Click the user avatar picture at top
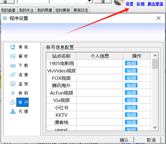The height and width of the screenshot is (144, 166). click(x=119, y=2)
